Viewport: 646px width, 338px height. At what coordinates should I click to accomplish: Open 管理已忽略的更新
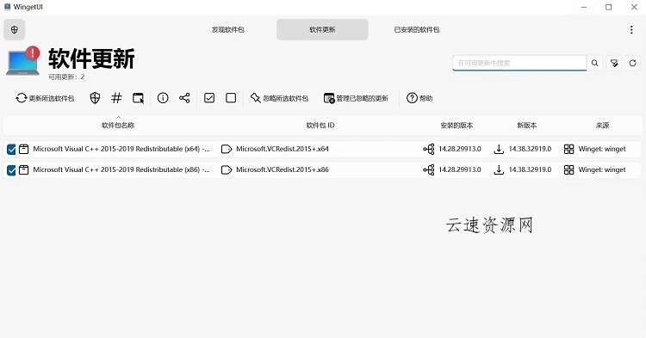click(x=356, y=98)
